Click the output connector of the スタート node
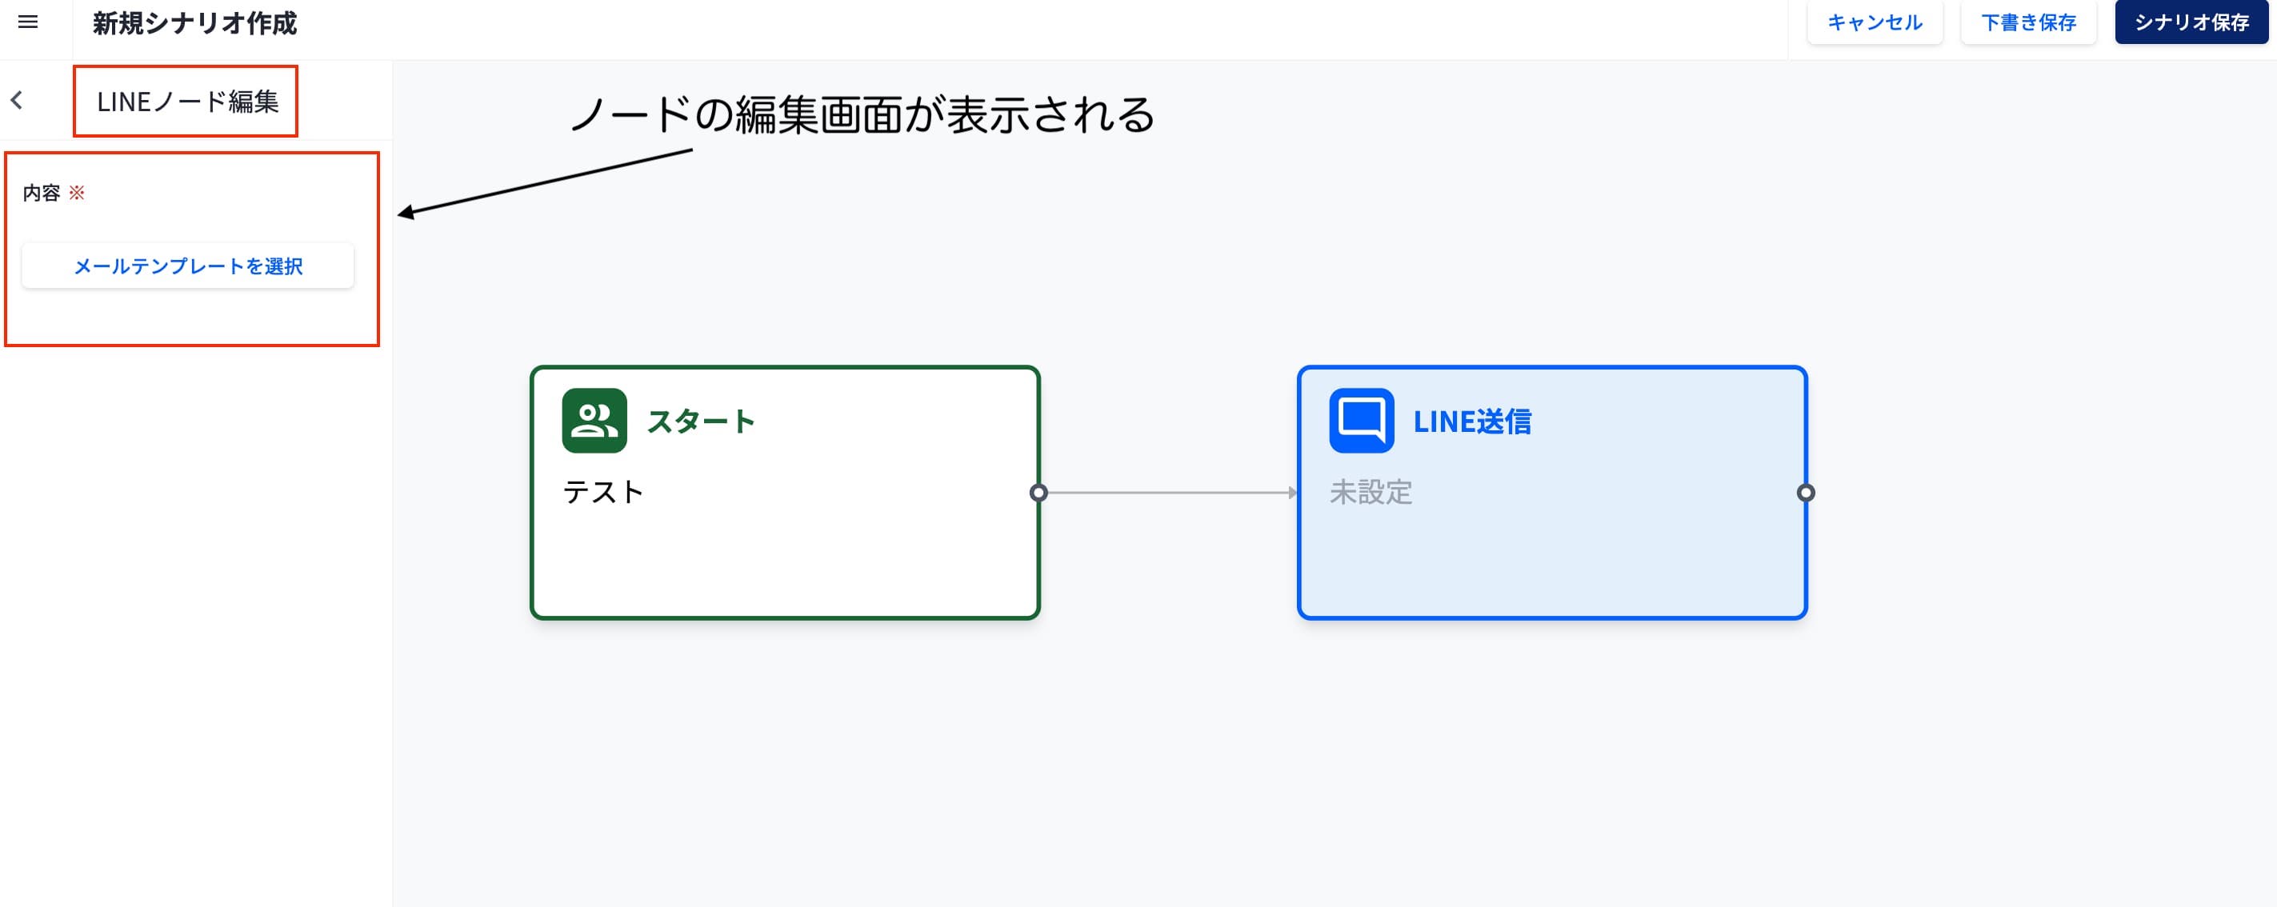The height and width of the screenshot is (907, 2277). coord(1038,493)
